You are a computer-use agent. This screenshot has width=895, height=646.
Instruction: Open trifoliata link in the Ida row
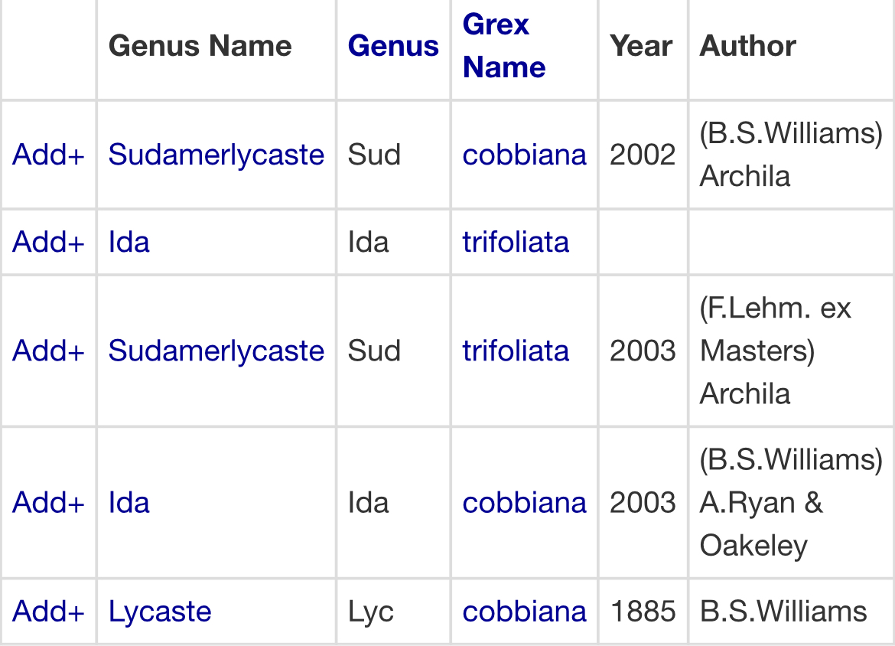(516, 242)
